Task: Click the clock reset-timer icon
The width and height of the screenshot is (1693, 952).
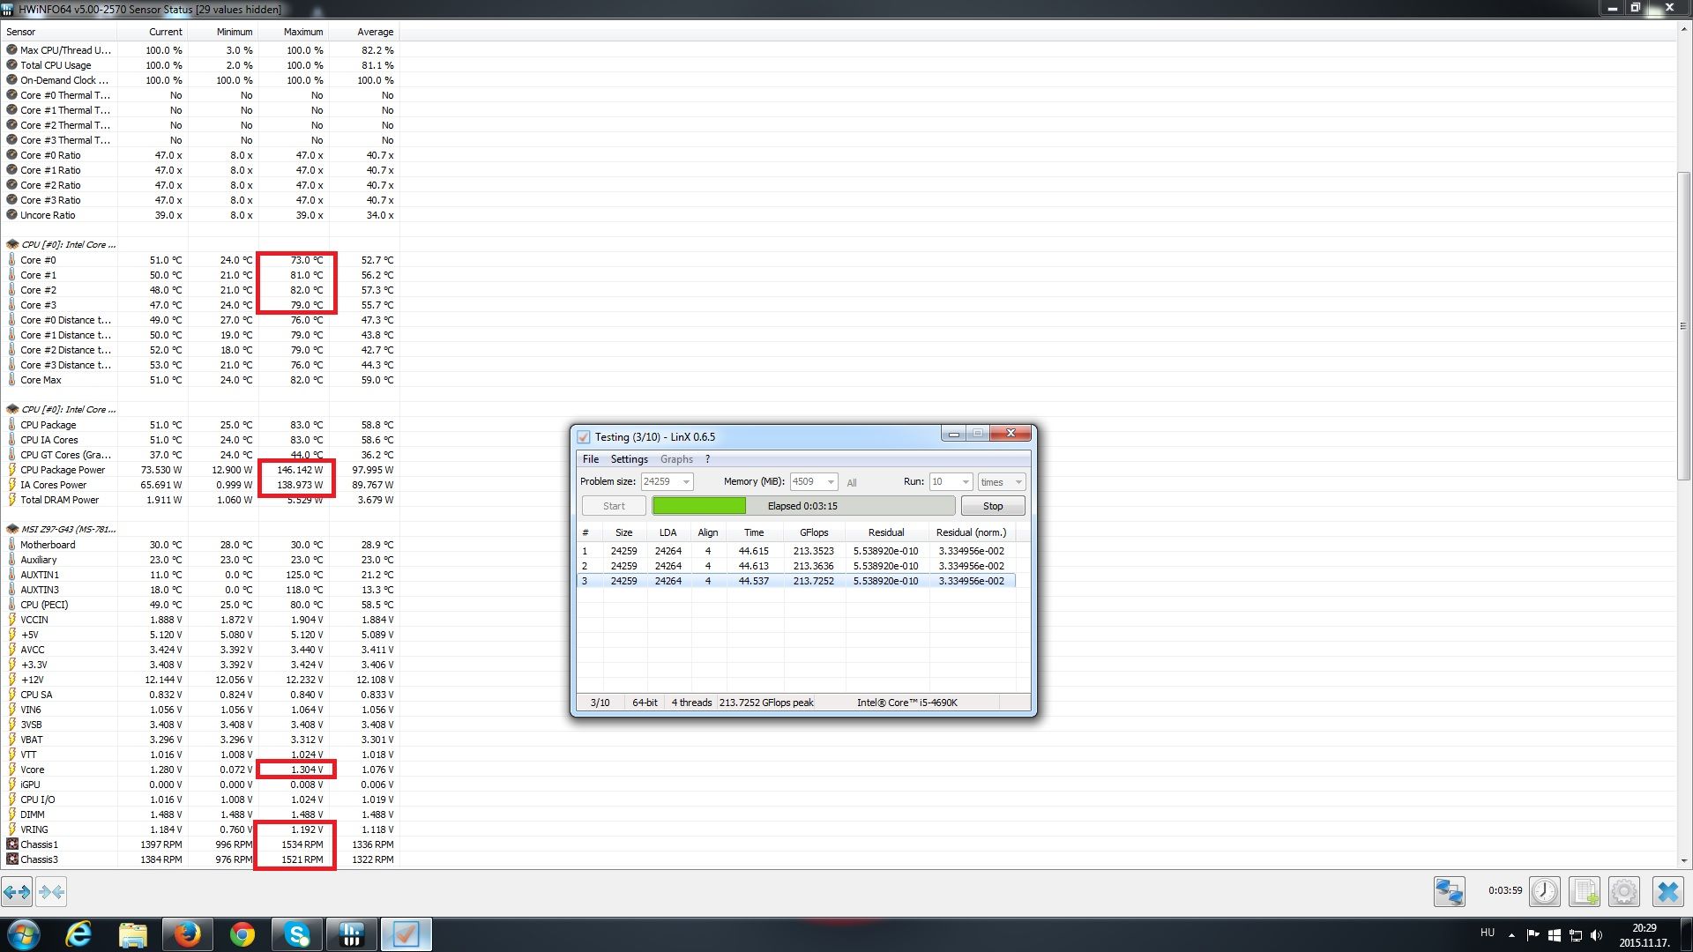Action: 1544,892
